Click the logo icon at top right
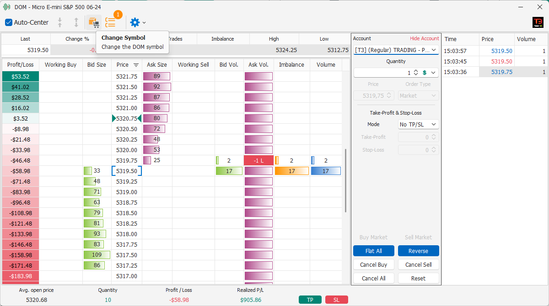The height and width of the screenshot is (306, 549). pyautogui.click(x=538, y=22)
